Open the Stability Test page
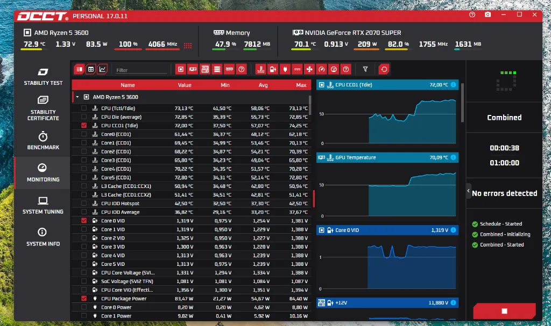551x326 pixels. [x=43, y=77]
